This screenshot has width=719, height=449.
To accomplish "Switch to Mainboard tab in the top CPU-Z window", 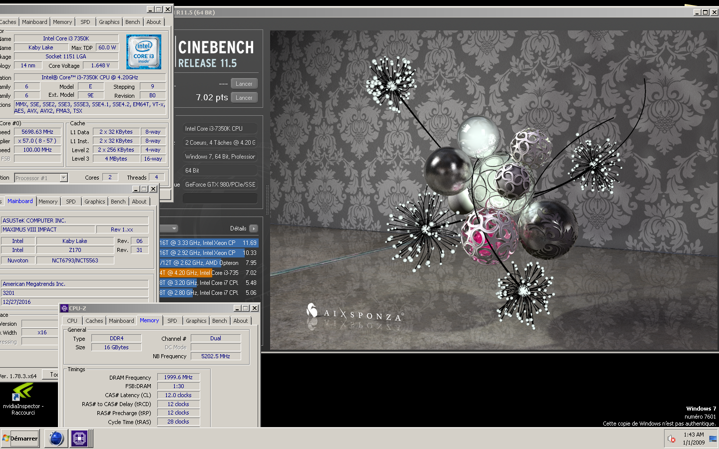I will pyautogui.click(x=34, y=22).
